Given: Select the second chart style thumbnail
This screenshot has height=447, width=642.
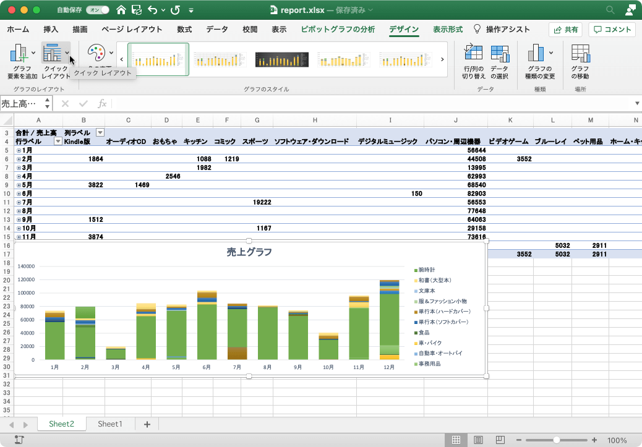Looking at the screenshot, I should click(220, 59).
